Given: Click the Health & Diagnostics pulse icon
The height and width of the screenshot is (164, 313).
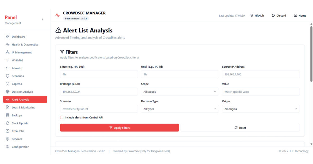Looking at the screenshot, I should tap(8, 45).
